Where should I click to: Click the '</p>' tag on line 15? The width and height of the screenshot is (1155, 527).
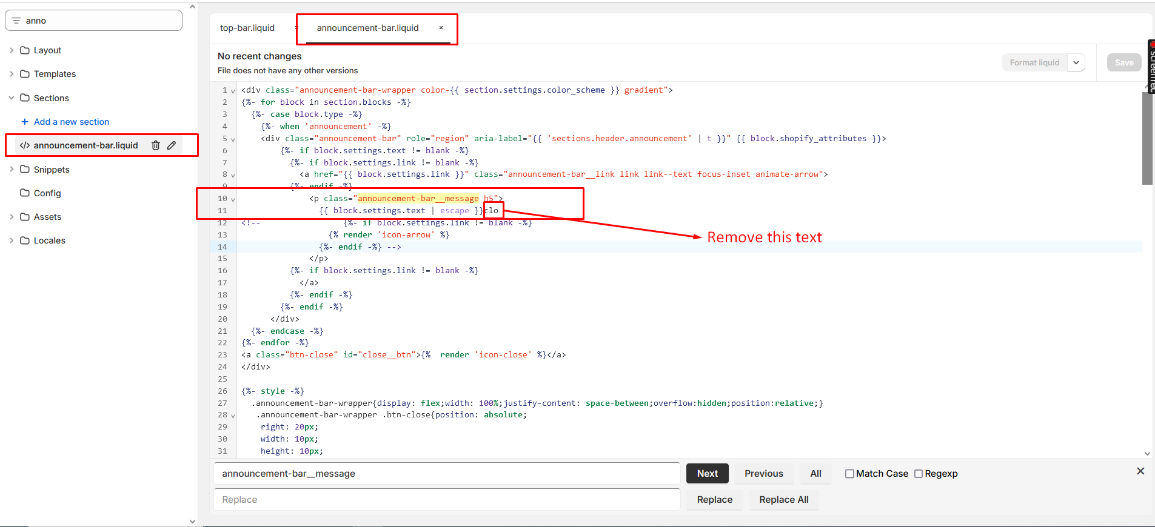pyautogui.click(x=319, y=259)
